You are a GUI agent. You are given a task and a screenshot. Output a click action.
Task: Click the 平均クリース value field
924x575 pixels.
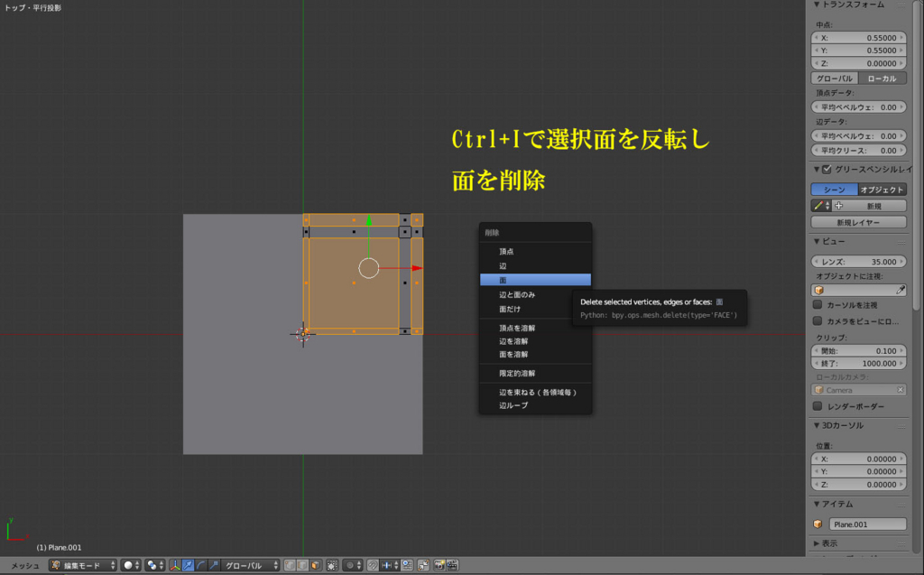pyautogui.click(x=859, y=151)
